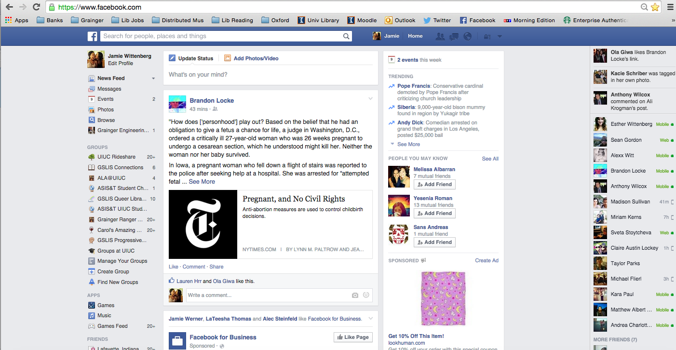Open the NYTimes article thumbnail image
This screenshot has width=676, height=350.
[x=203, y=224]
